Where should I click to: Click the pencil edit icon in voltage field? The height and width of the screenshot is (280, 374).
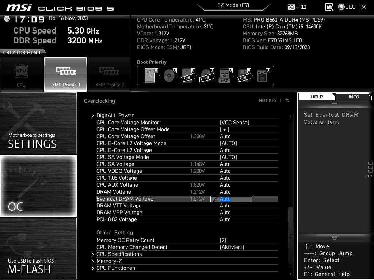pos(215,199)
